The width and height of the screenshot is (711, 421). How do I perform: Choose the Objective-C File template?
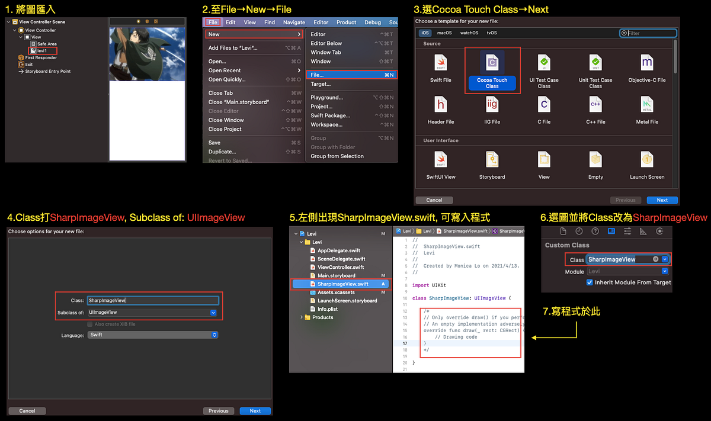tap(646, 63)
